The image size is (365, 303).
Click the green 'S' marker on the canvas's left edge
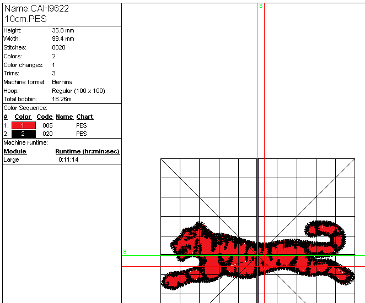pos(125,252)
